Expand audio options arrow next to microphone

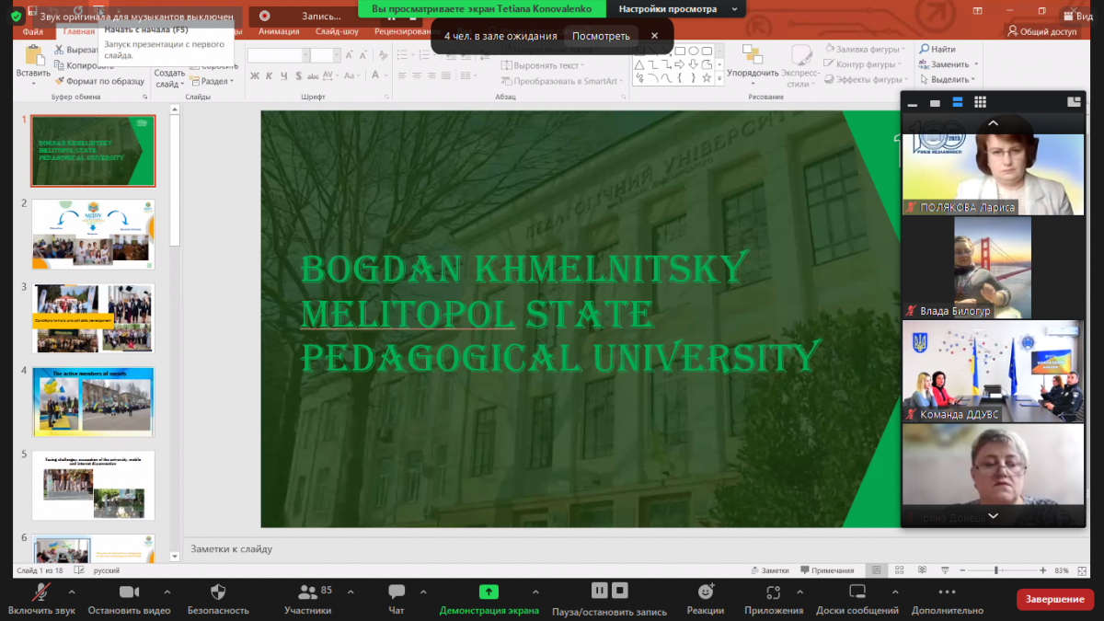pos(72,592)
